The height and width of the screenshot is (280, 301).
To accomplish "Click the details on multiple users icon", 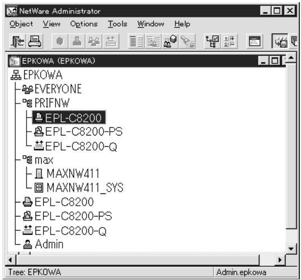I will [x=153, y=41].
